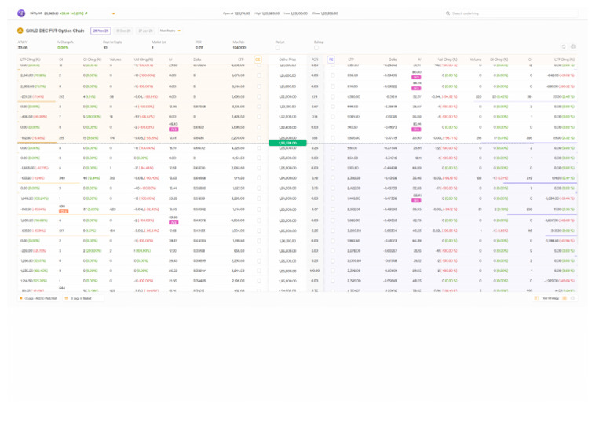Image resolution: width=603 pixels, height=426 pixels.
Task: Click the call-side Delta column header
Action: 197,60
